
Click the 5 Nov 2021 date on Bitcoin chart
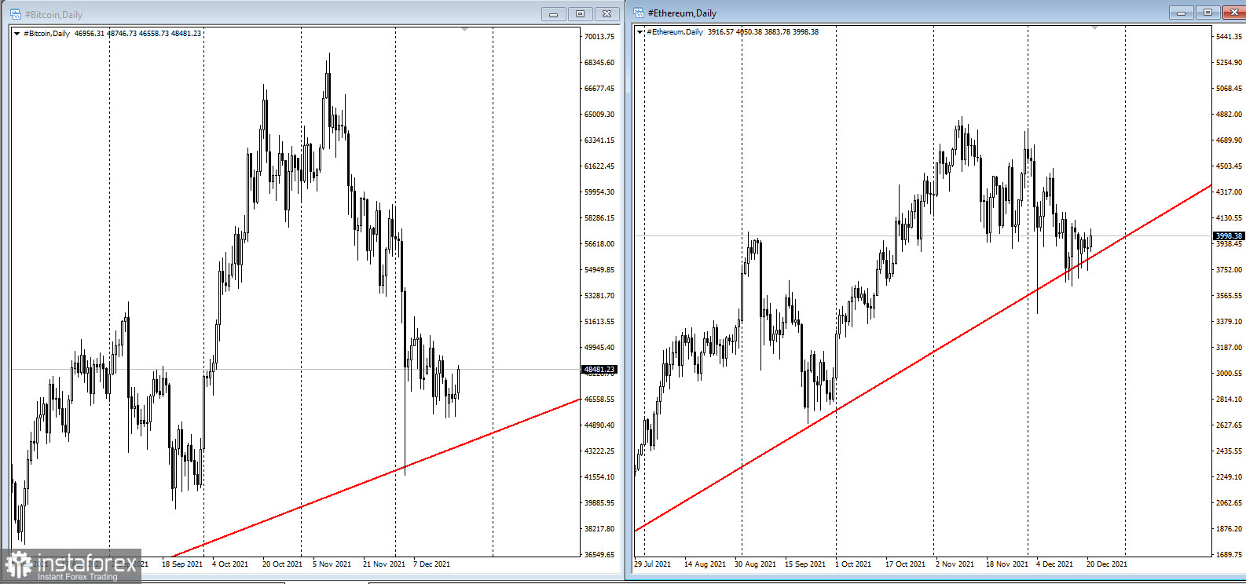pyautogui.click(x=332, y=564)
